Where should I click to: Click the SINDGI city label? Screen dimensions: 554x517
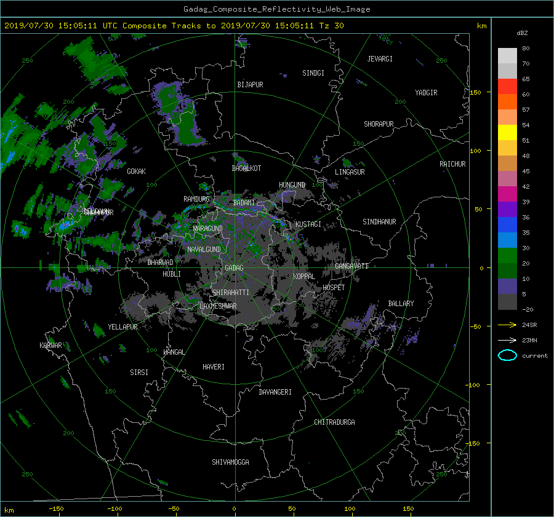point(313,73)
